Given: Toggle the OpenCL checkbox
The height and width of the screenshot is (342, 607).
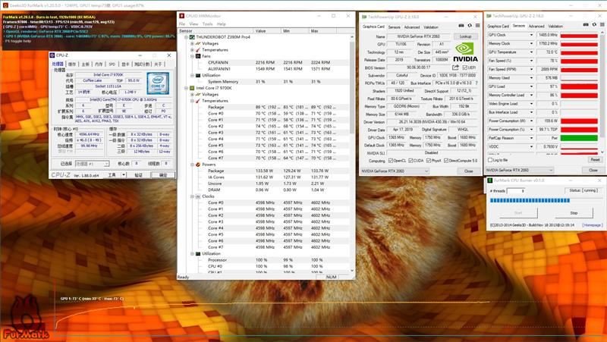Looking at the screenshot, I should (391, 161).
